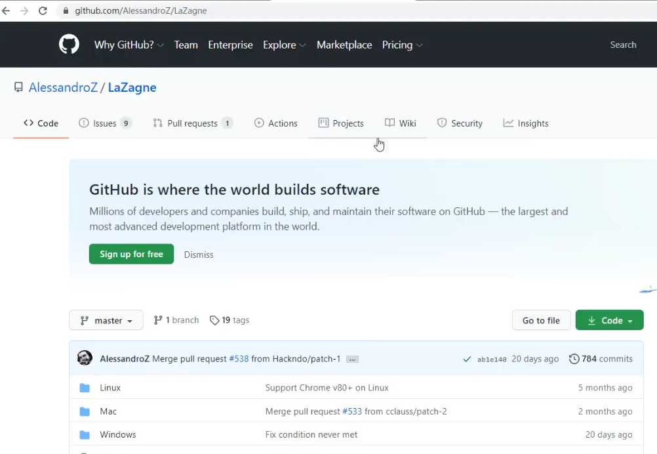The height and width of the screenshot is (454, 657).
Task: Click the GitHub Octocat logo
Action: pyautogui.click(x=69, y=45)
